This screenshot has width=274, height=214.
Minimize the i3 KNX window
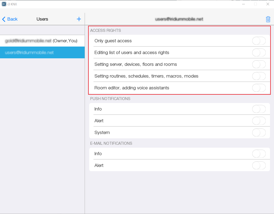243,4
